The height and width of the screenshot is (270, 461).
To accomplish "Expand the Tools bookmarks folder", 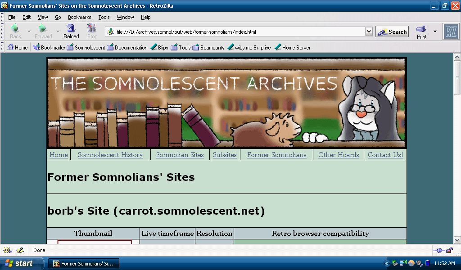I will click(181, 47).
